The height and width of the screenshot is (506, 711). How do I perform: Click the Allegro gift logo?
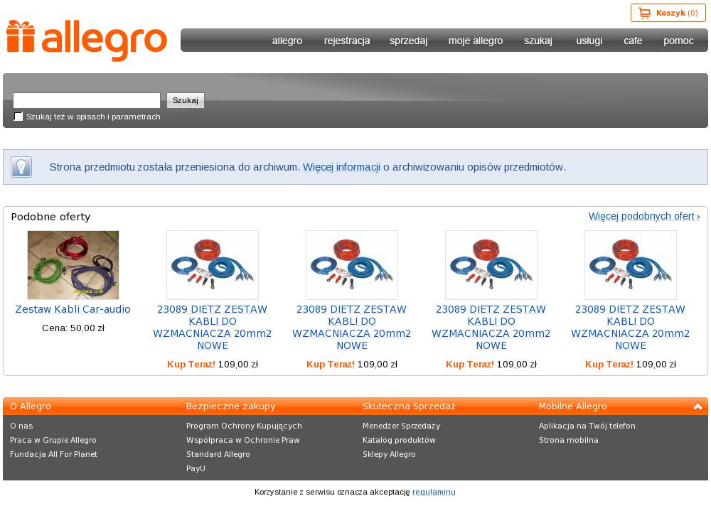tap(87, 41)
